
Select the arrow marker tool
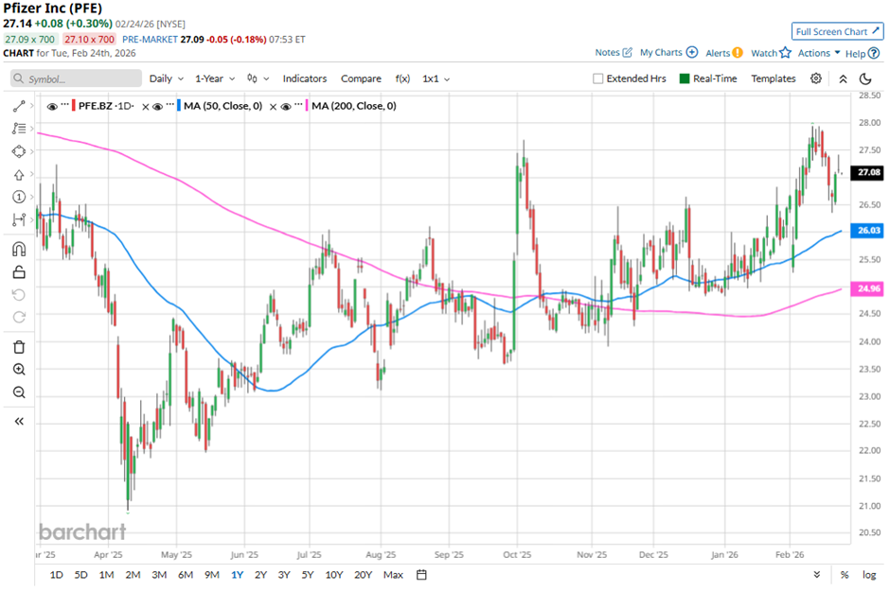[x=19, y=175]
